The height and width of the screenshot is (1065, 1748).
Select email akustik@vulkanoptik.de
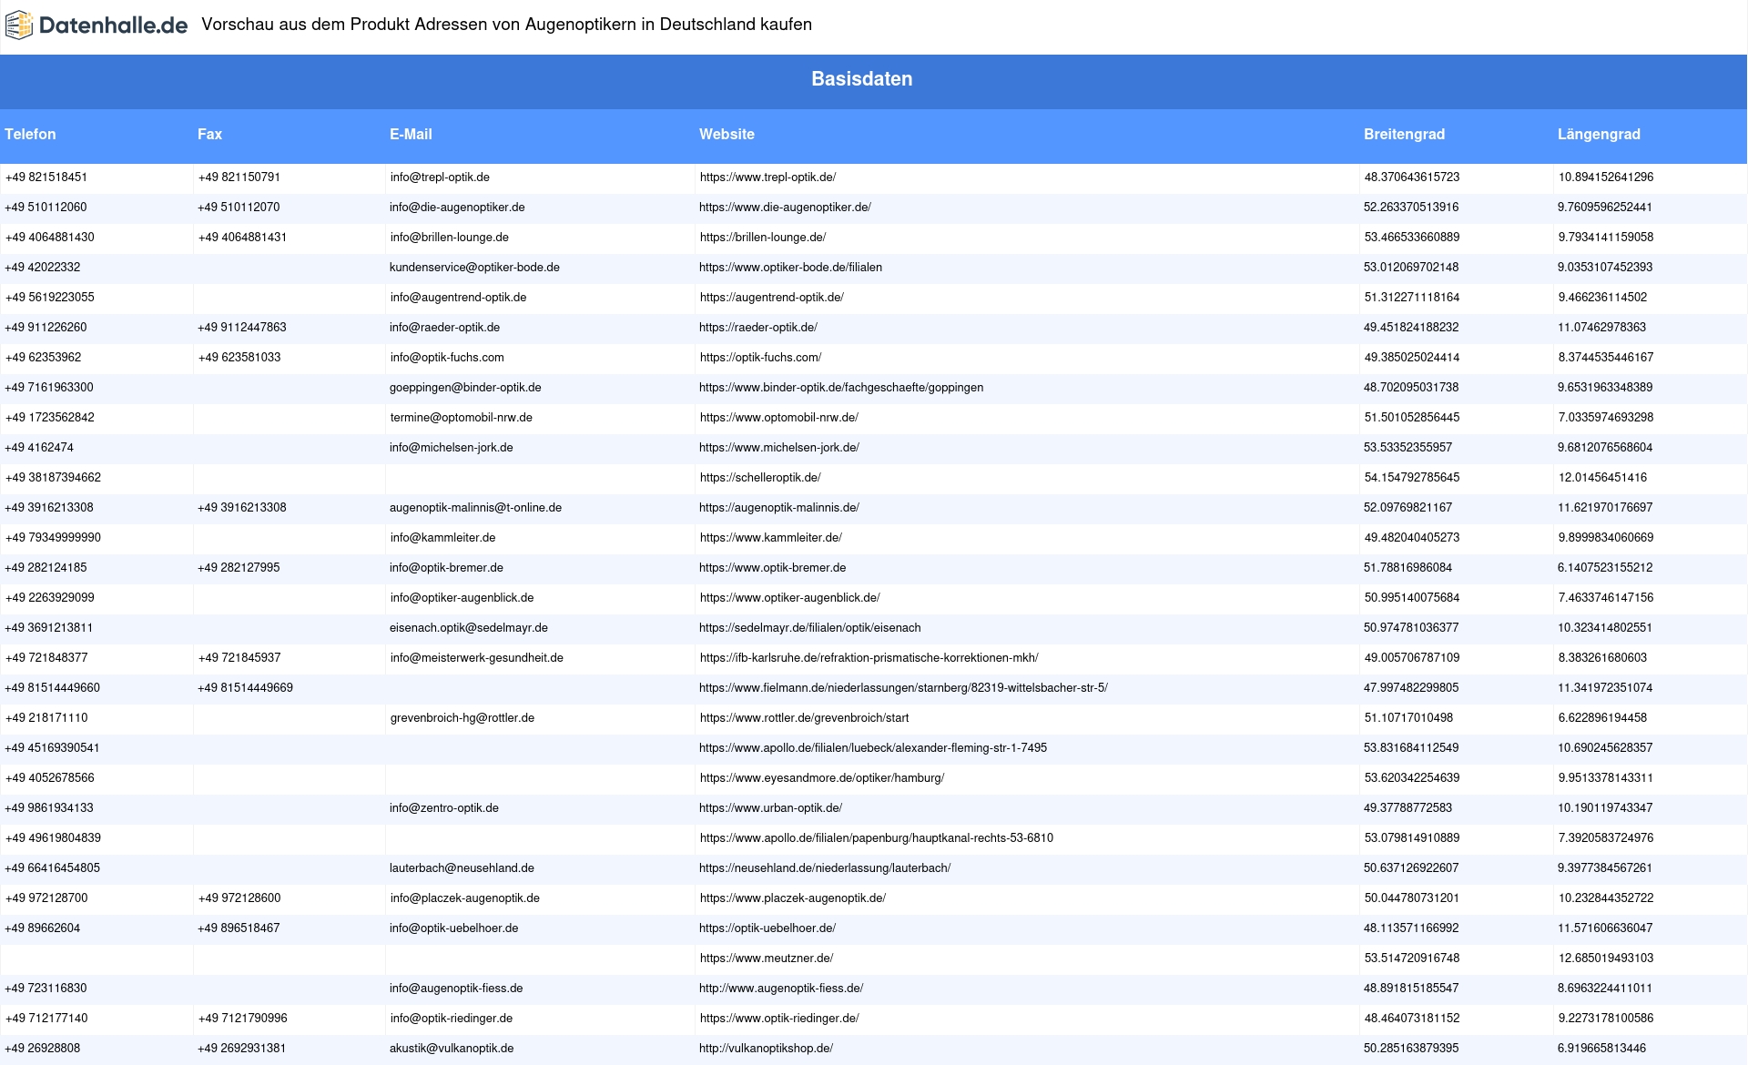pos(452,1049)
